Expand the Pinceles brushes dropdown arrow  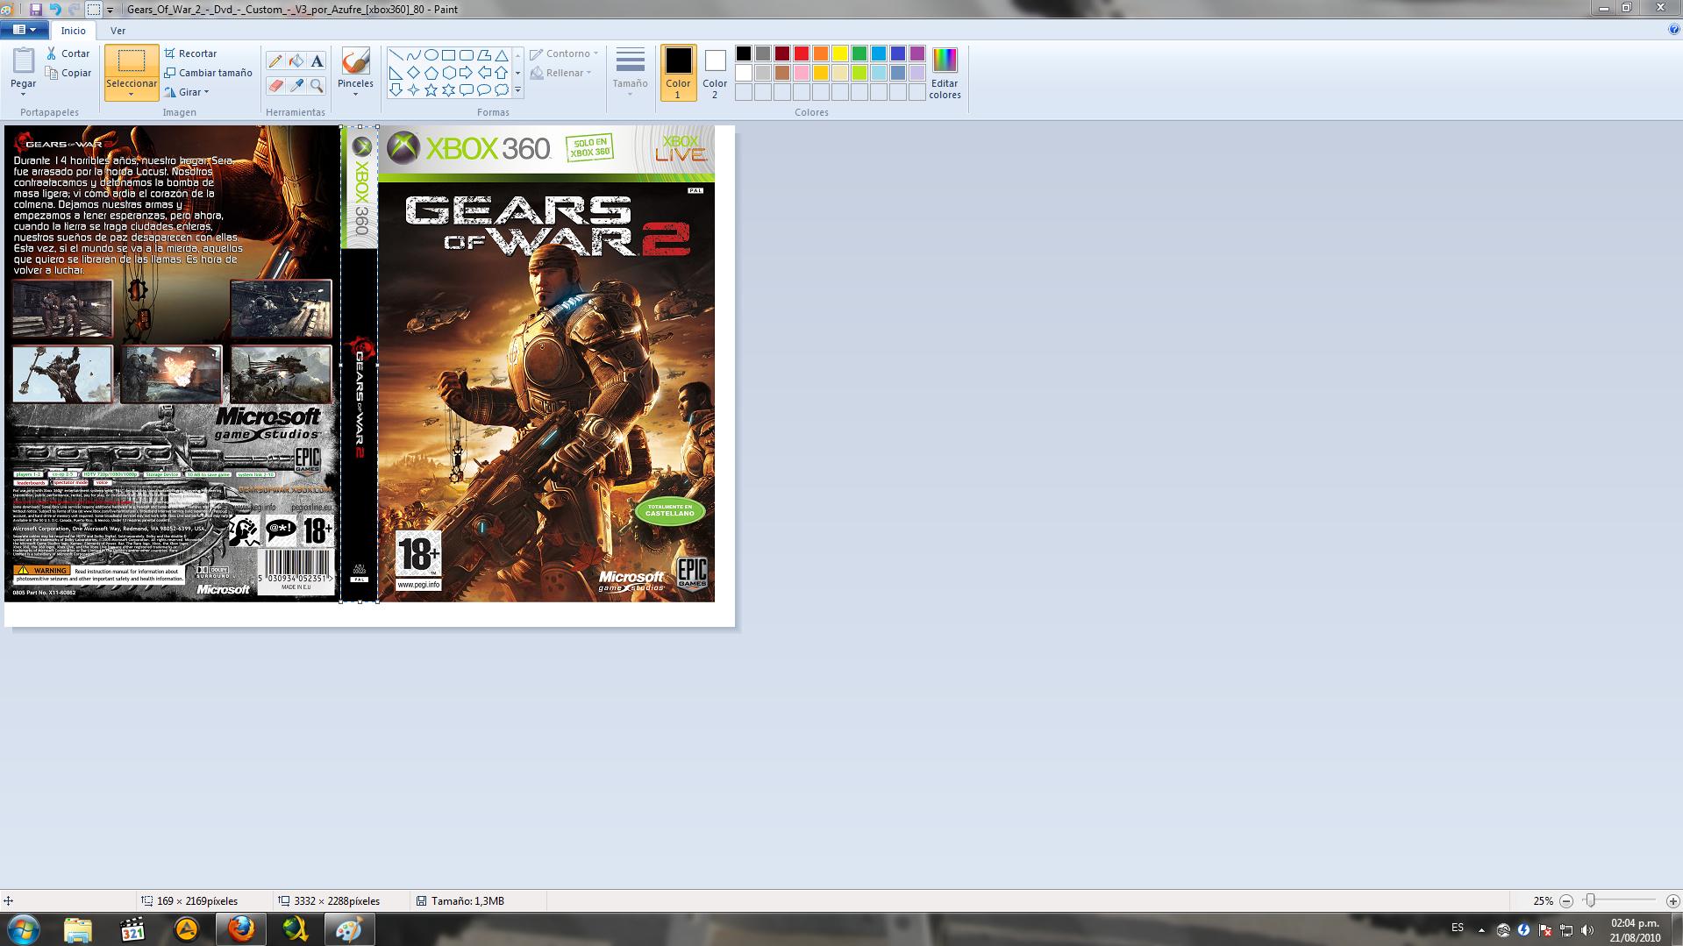355,94
